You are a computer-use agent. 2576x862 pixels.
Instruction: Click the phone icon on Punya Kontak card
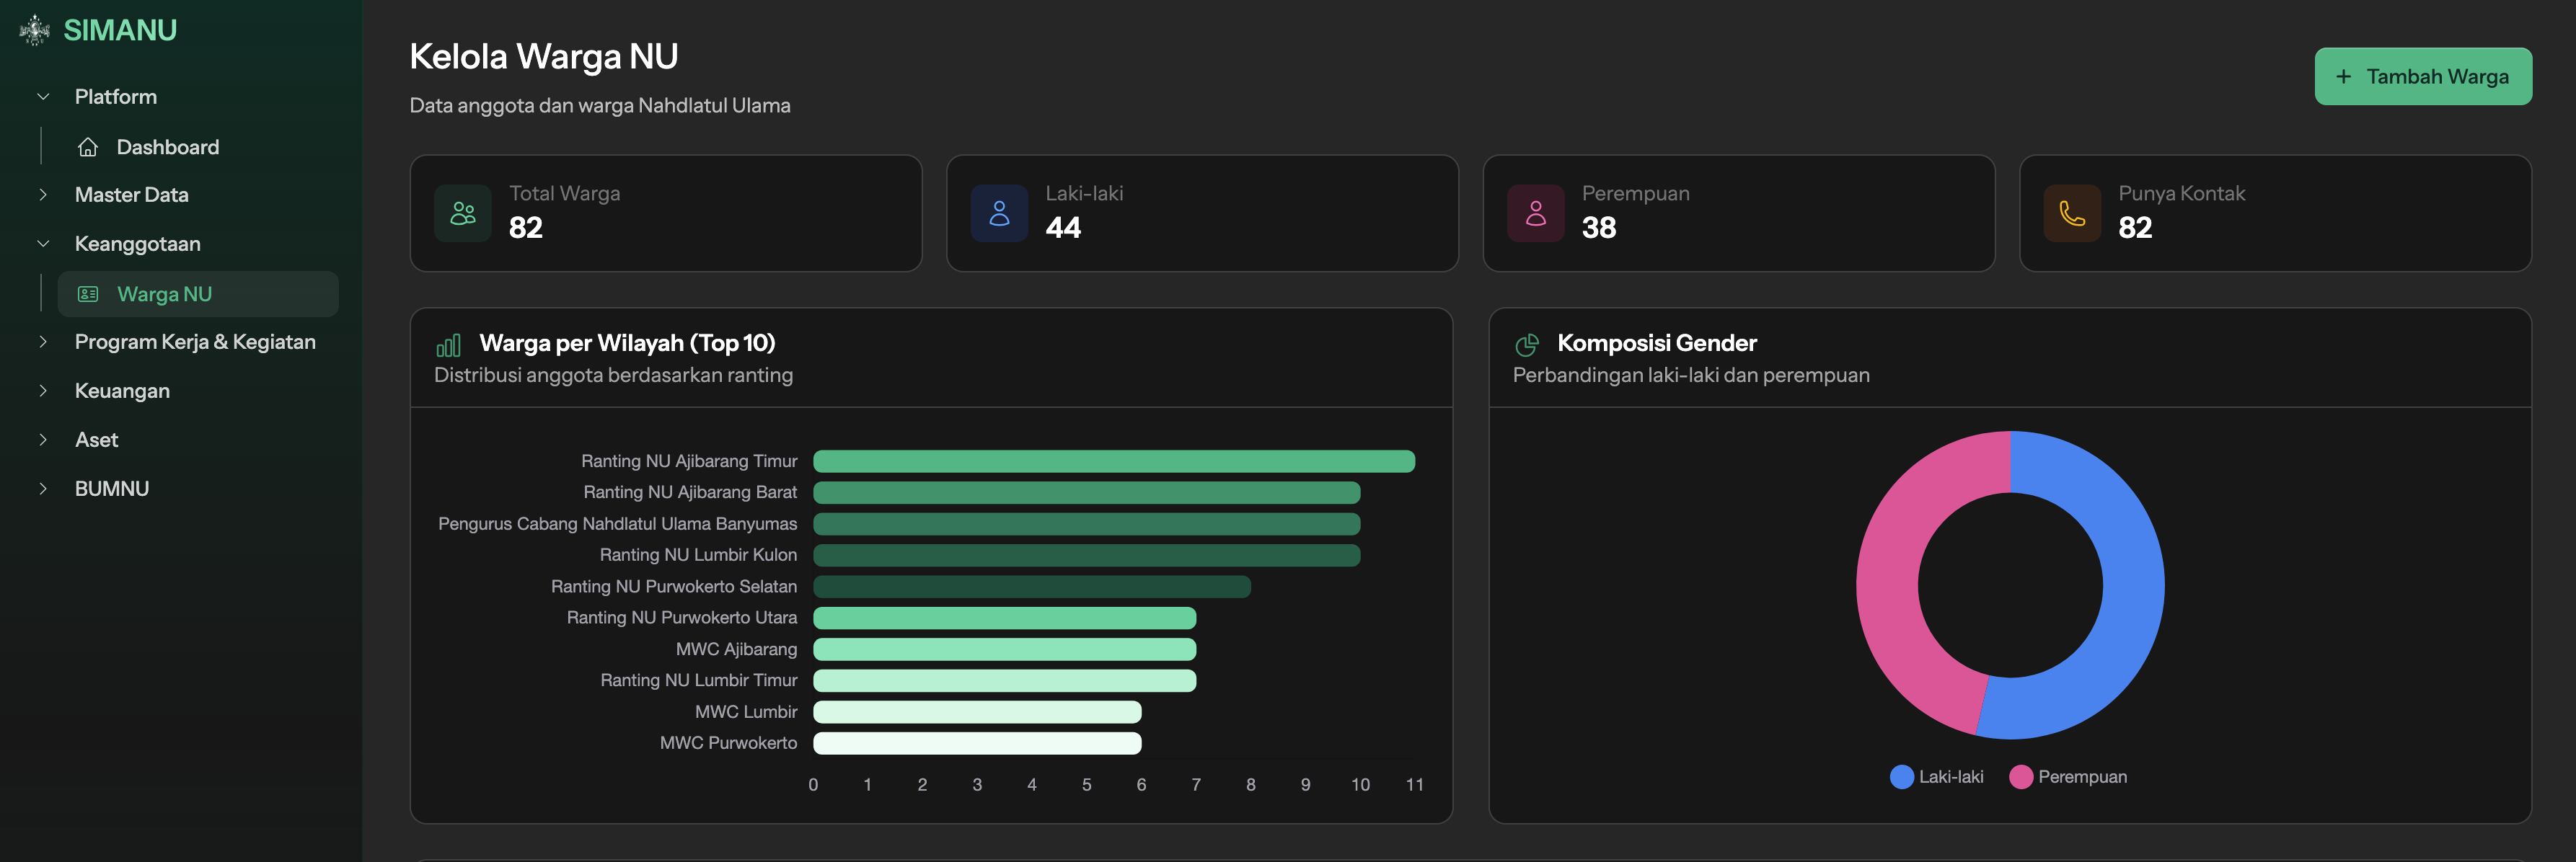[2072, 213]
